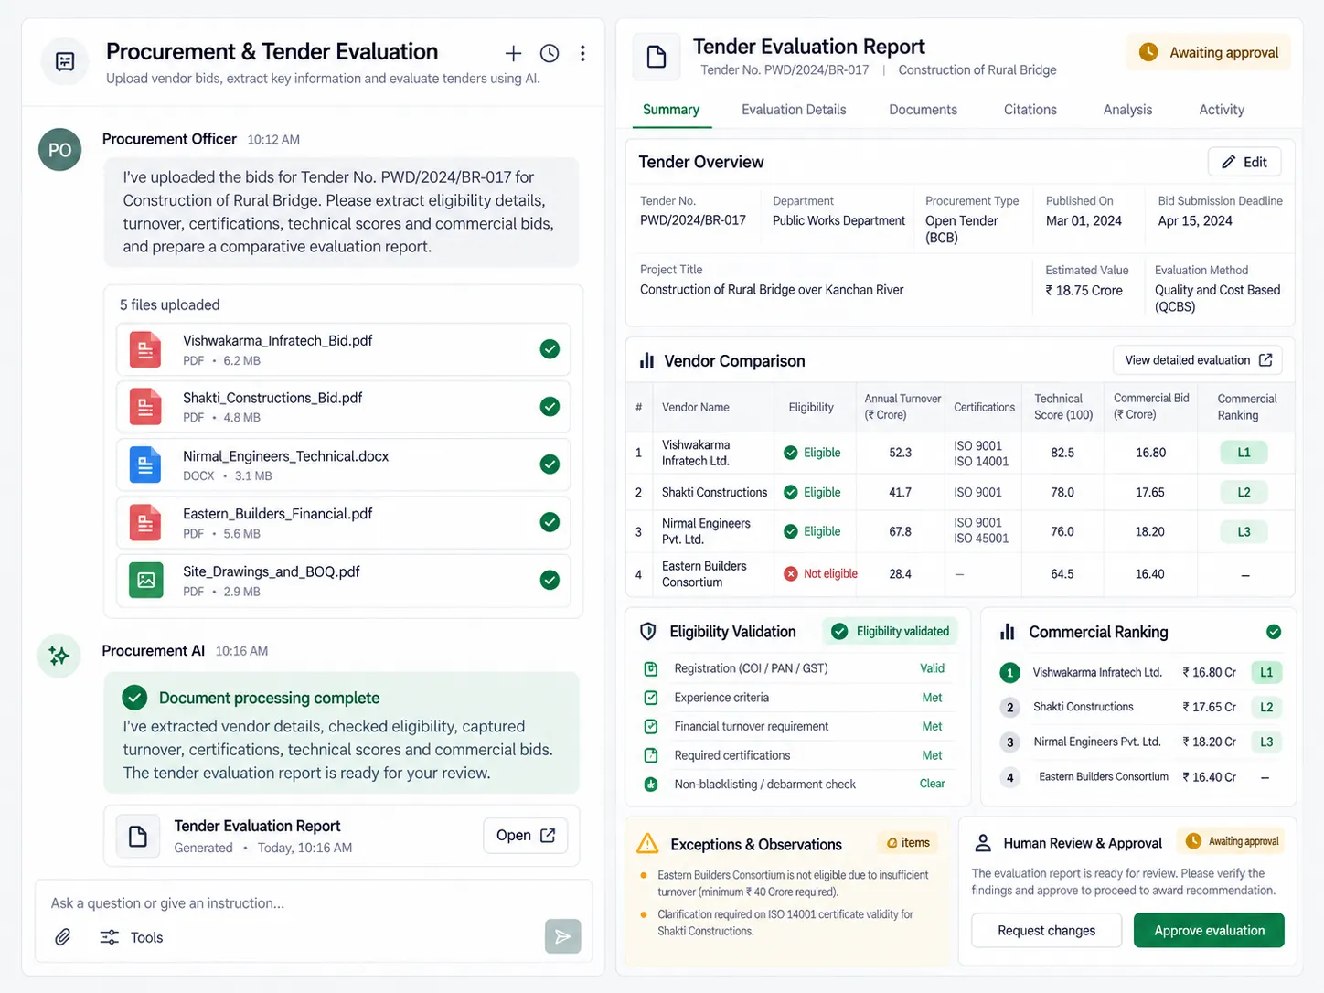Click the Nirmal_Engineers_Technical.docx file icon
This screenshot has height=993, width=1324.
point(145,464)
